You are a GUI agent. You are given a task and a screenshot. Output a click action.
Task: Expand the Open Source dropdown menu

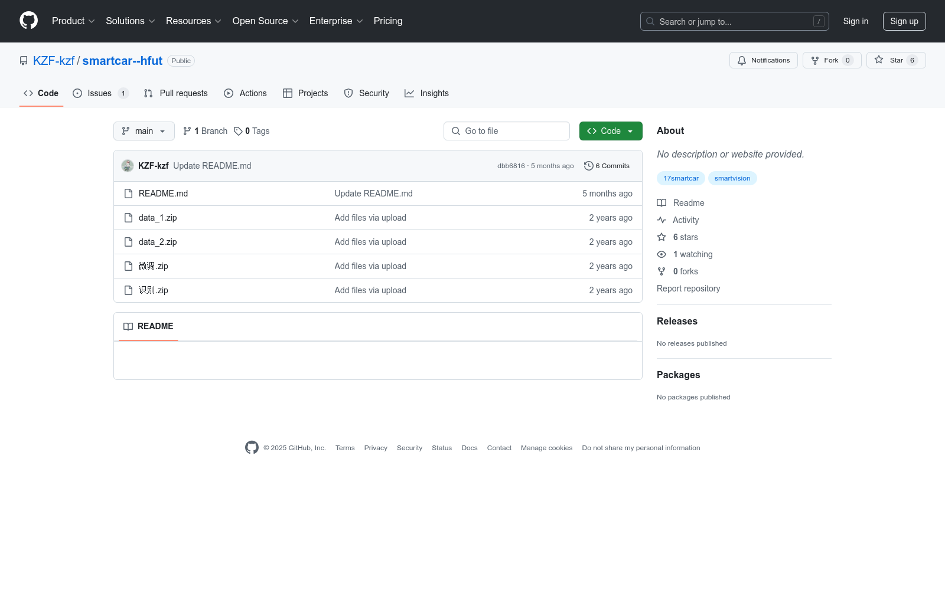[x=266, y=21]
